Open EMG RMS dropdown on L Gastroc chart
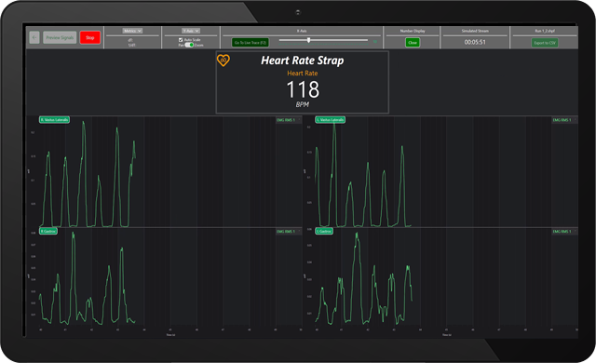 coord(564,231)
